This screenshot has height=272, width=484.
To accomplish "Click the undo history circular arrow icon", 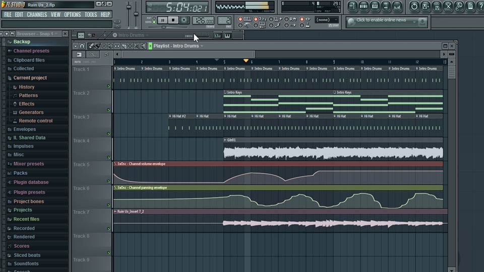I will 414,7.
